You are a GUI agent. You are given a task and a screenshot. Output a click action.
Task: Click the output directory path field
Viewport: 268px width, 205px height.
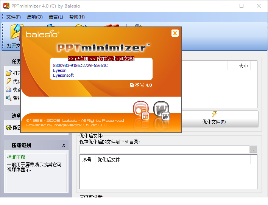click(x=164, y=149)
